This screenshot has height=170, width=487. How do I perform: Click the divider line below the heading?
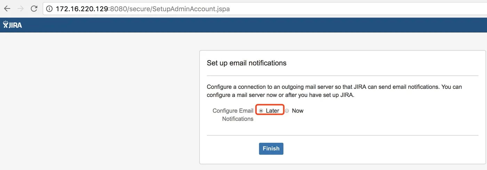[x=343, y=75]
